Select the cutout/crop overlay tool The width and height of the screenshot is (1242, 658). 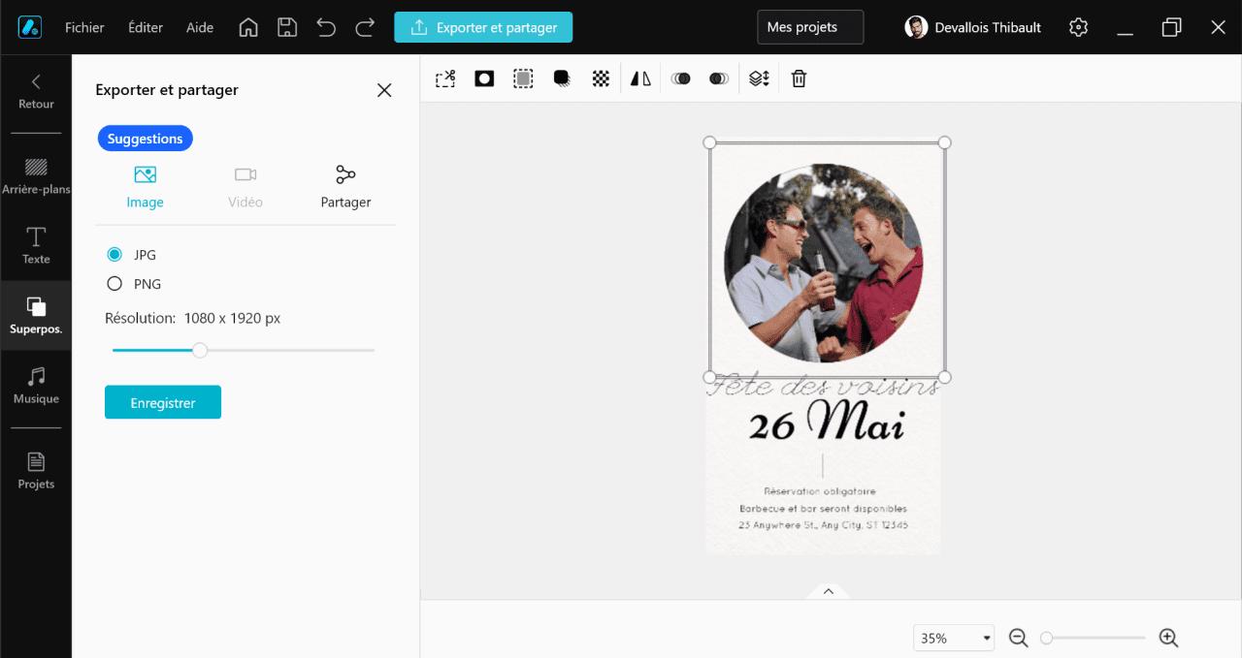(444, 78)
